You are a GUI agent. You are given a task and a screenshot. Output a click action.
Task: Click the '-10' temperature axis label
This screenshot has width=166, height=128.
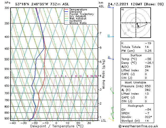pos(45,123)
